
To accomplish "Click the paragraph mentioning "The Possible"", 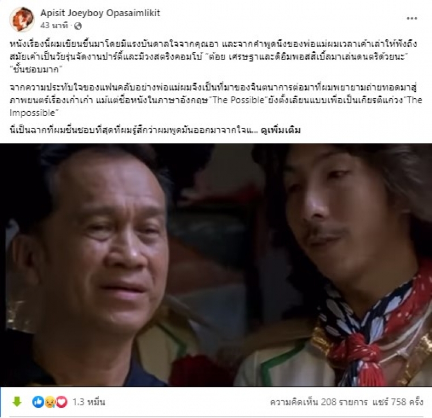I will coord(215,100).
